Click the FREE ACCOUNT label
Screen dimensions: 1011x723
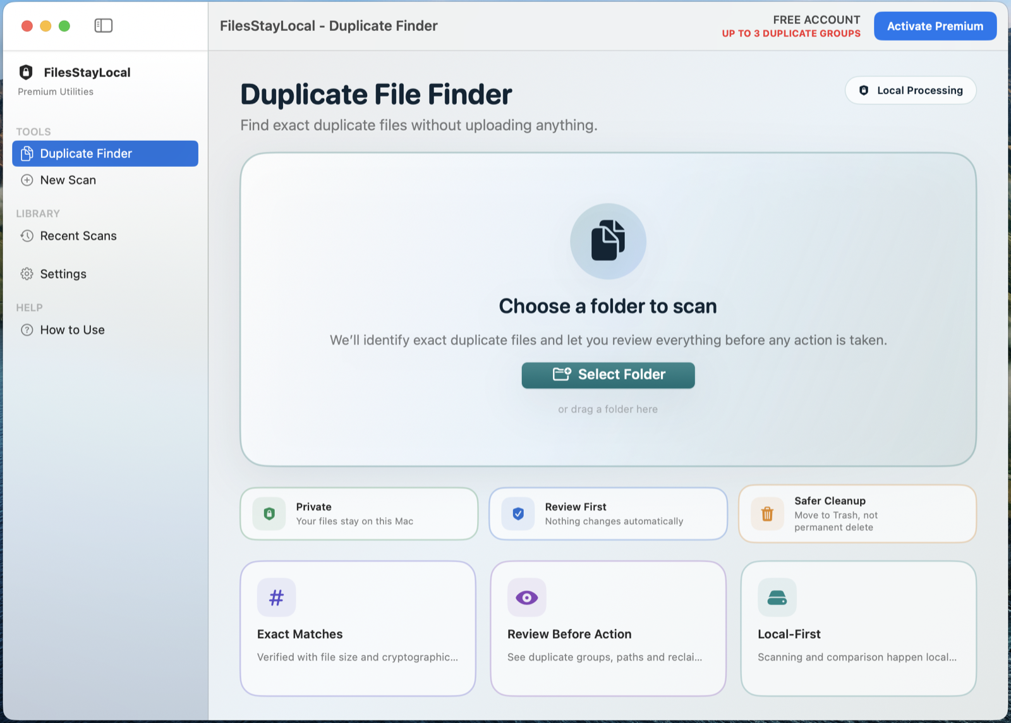point(816,20)
